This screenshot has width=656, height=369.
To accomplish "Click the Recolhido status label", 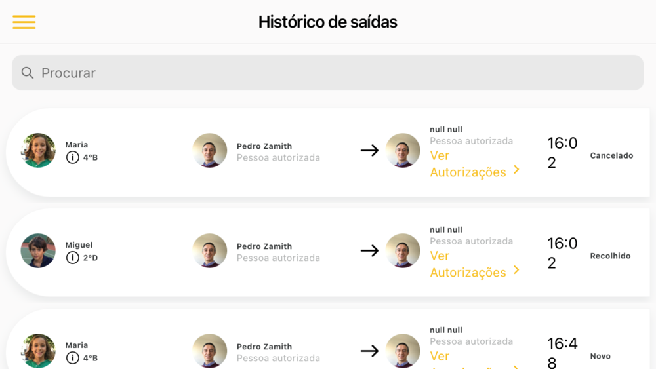I will (610, 256).
